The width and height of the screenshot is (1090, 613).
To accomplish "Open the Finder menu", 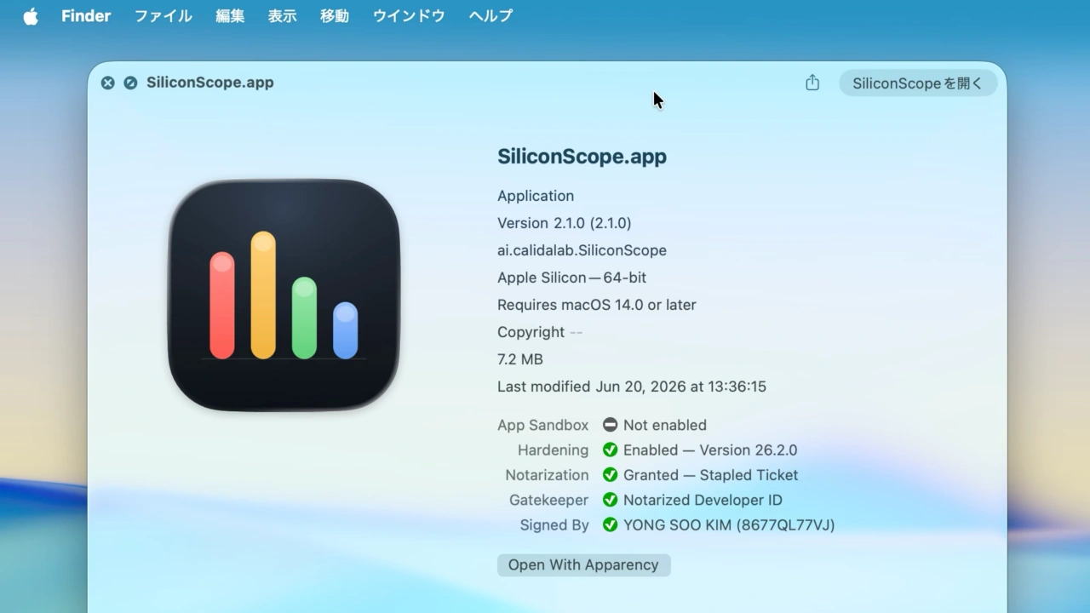I will click(86, 16).
